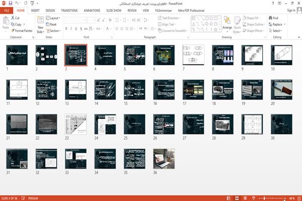Screen dimensions: 302x201
Task: Select the Format Painter tool
Action: point(22,31)
